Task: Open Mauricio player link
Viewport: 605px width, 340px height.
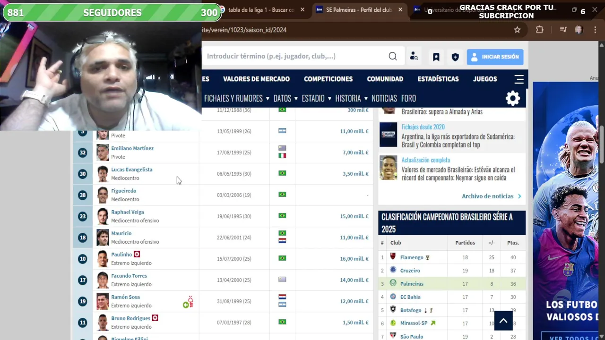Action: pyautogui.click(x=121, y=233)
